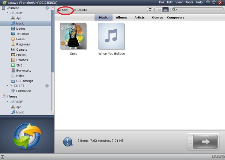225x160 pixels.
Task: Click the Delete button
Action: coord(80,10)
